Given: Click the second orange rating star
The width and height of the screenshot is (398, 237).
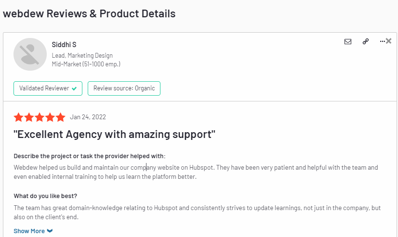Looking at the screenshot, I should click(29, 117).
